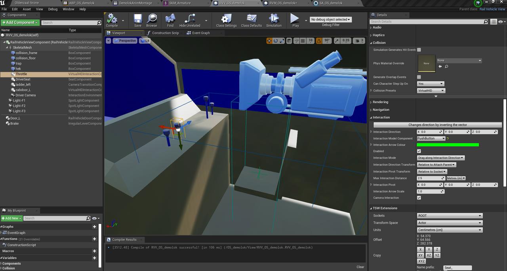Viewport: 507px width, 271px height.
Task: Open Can Character Step Up On dropdown
Action: (431, 84)
